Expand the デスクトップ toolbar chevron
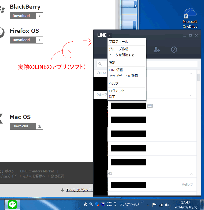204x210 pixels. pyautogui.click(x=143, y=202)
